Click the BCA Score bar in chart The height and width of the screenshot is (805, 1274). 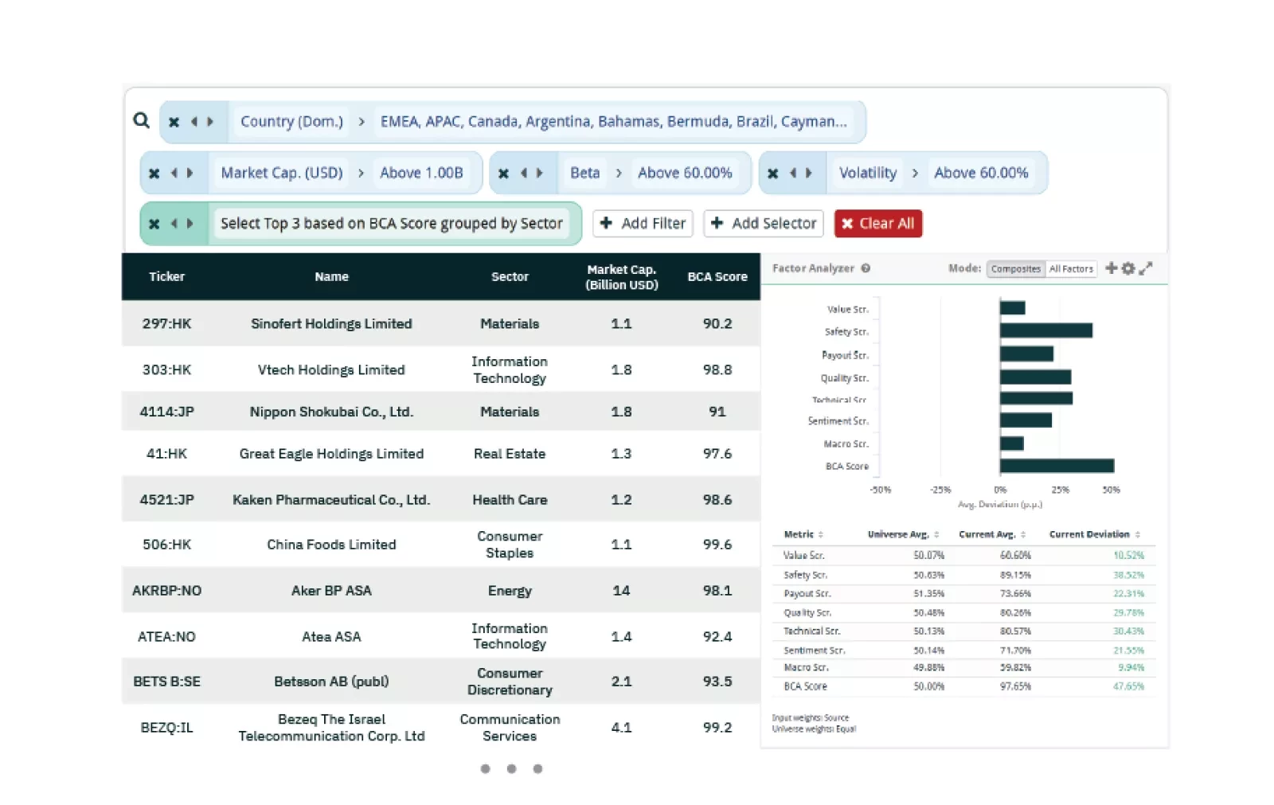point(1057,466)
